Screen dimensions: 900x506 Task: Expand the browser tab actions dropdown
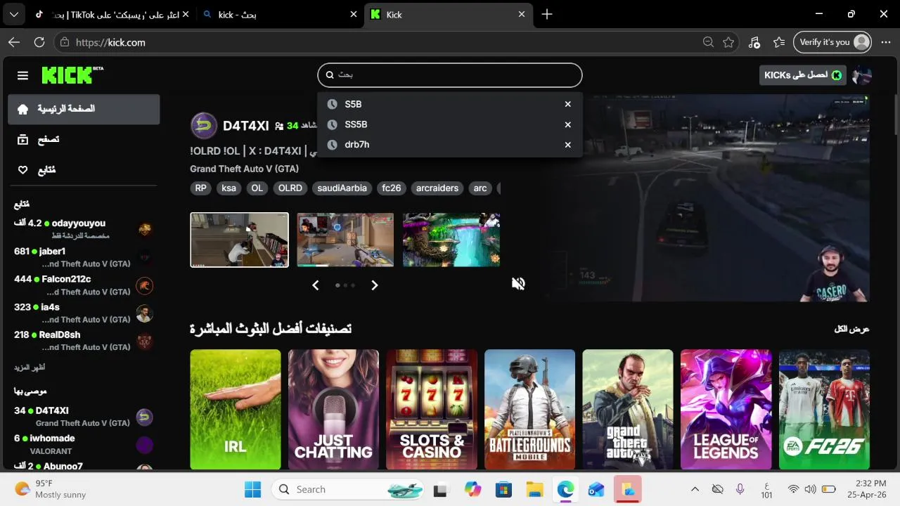click(x=14, y=14)
